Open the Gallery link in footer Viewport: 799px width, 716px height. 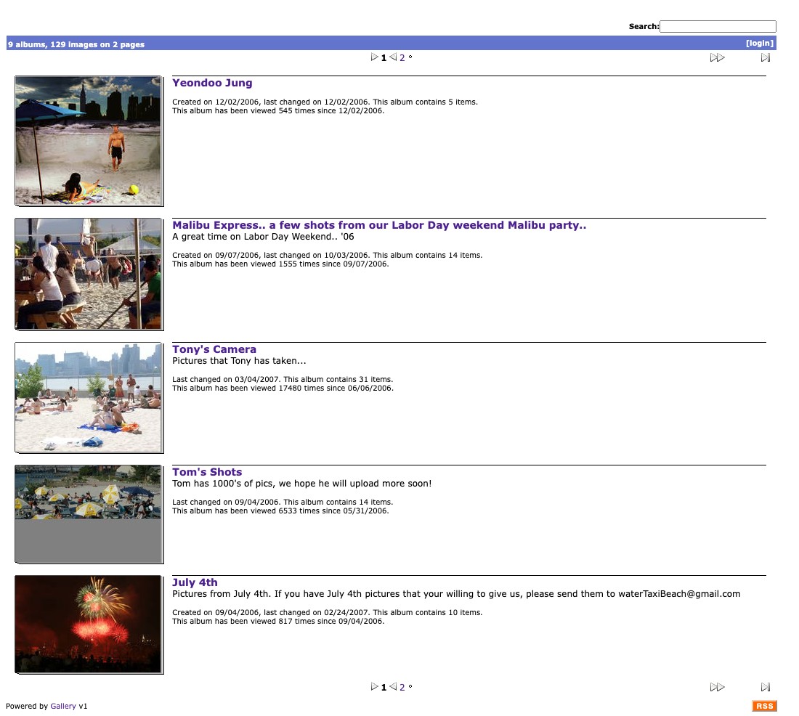(63, 706)
